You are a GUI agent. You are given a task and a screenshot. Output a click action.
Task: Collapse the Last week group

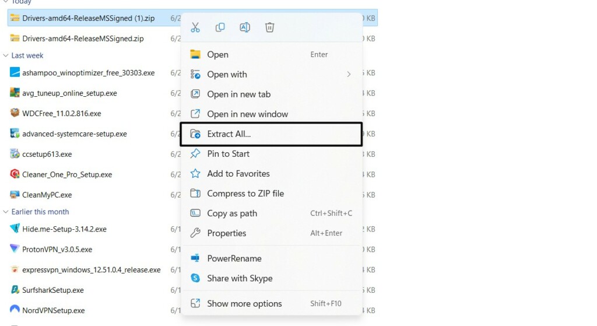pos(6,56)
